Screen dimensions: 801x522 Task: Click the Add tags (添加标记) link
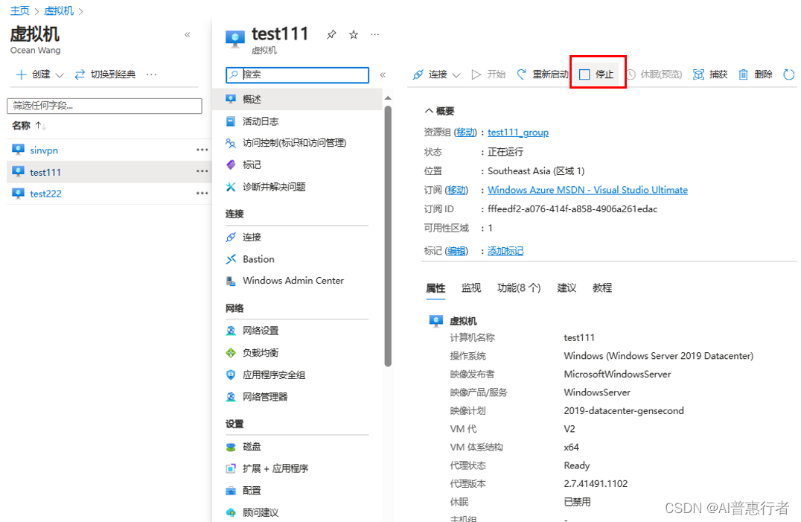[x=505, y=251]
